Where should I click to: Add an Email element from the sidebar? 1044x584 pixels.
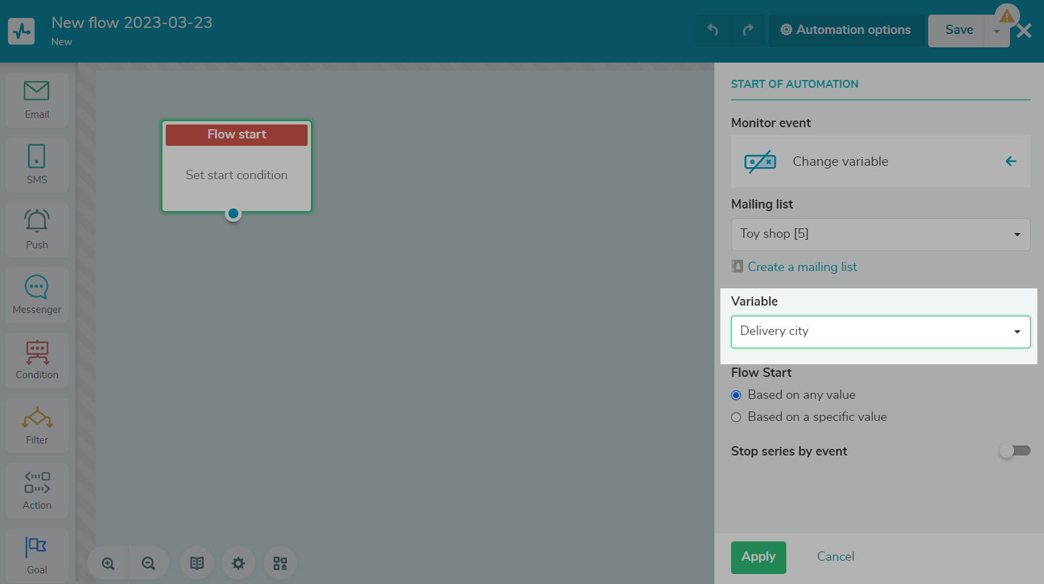tap(37, 100)
